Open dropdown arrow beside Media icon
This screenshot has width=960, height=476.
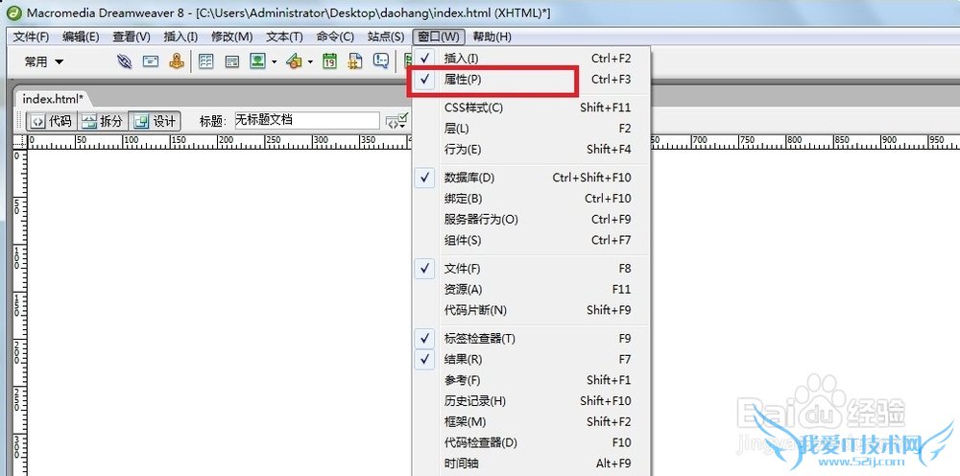310,61
